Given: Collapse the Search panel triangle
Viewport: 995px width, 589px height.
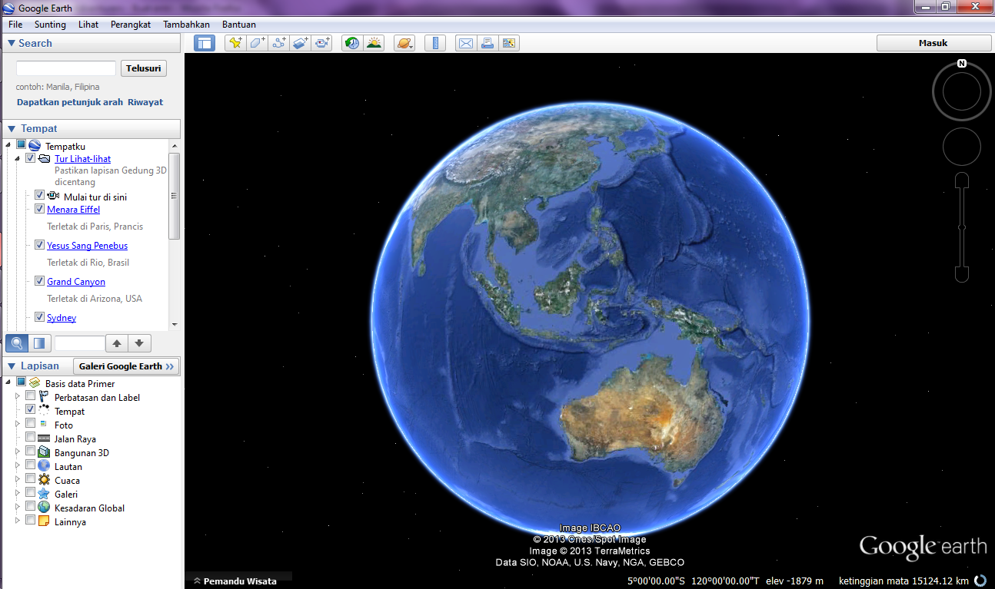Looking at the screenshot, I should [x=11, y=43].
